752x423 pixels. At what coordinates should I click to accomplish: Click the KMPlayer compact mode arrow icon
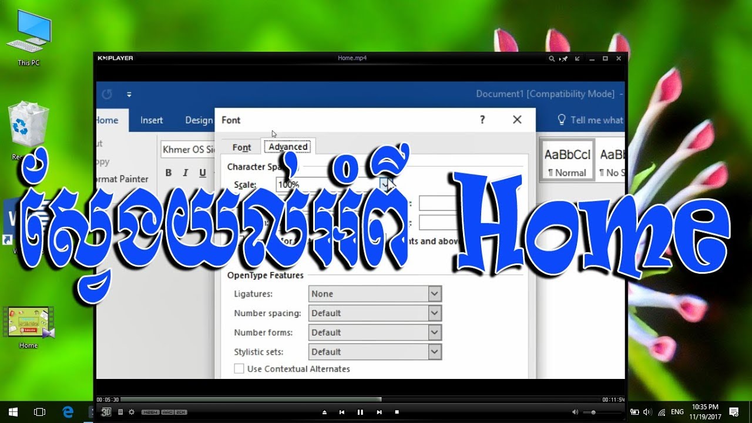point(578,58)
